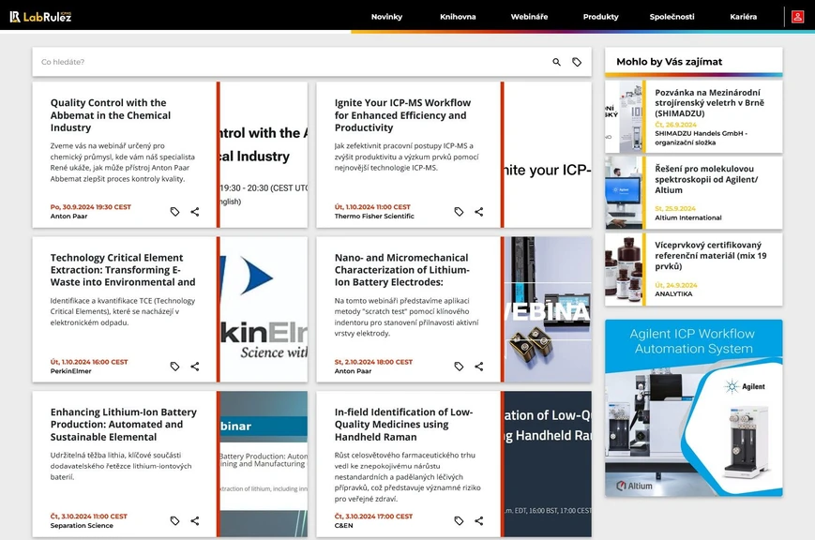
Task: Click tag icon on Handheld Raman card
Action: 459,520
